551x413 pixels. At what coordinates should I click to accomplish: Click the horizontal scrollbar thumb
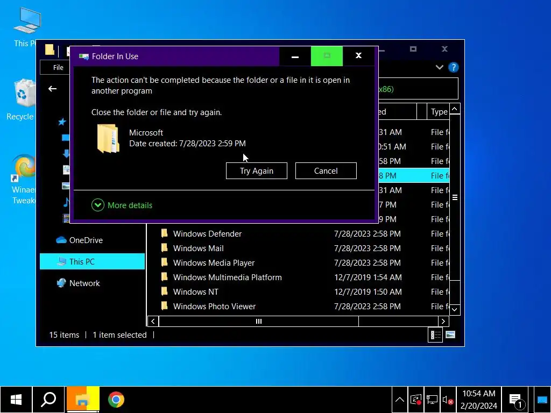click(259, 322)
